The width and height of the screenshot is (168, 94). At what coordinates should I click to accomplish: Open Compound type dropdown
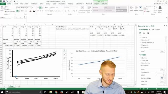pyautogui.click(x=162, y=78)
